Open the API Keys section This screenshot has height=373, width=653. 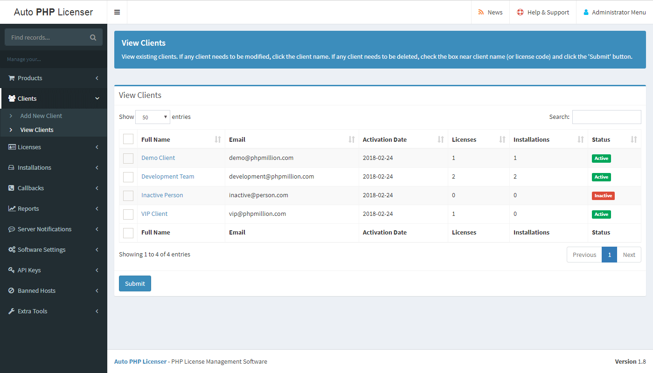click(x=29, y=270)
